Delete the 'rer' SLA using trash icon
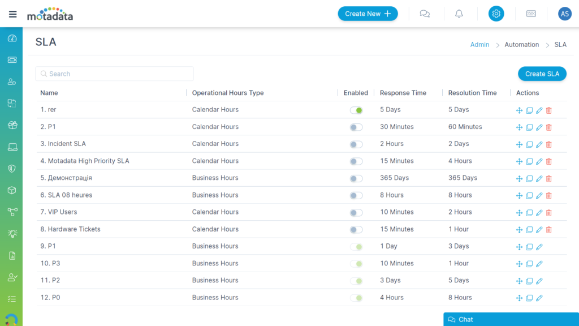Screen dimensions: 579x326 click(x=548, y=111)
